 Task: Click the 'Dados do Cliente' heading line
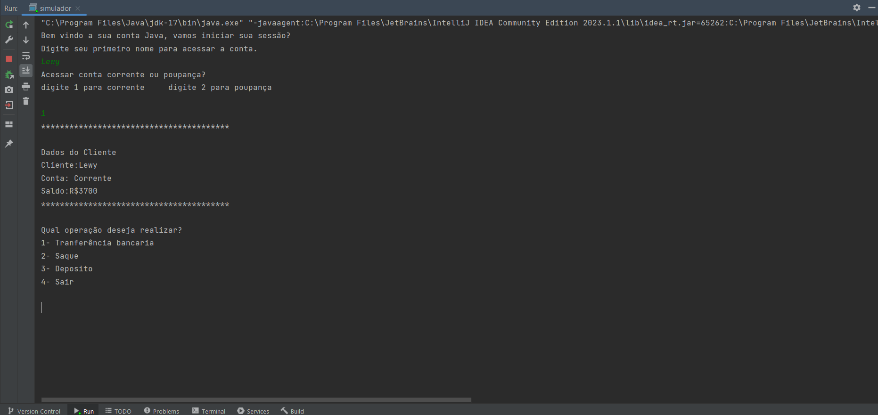point(79,153)
